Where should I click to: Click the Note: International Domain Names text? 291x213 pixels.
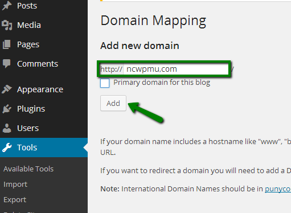[195, 189]
